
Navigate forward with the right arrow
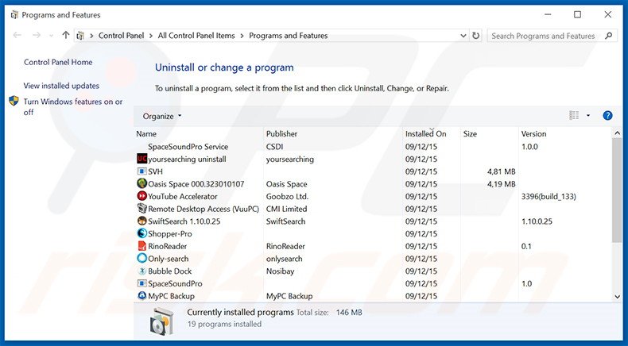37,35
